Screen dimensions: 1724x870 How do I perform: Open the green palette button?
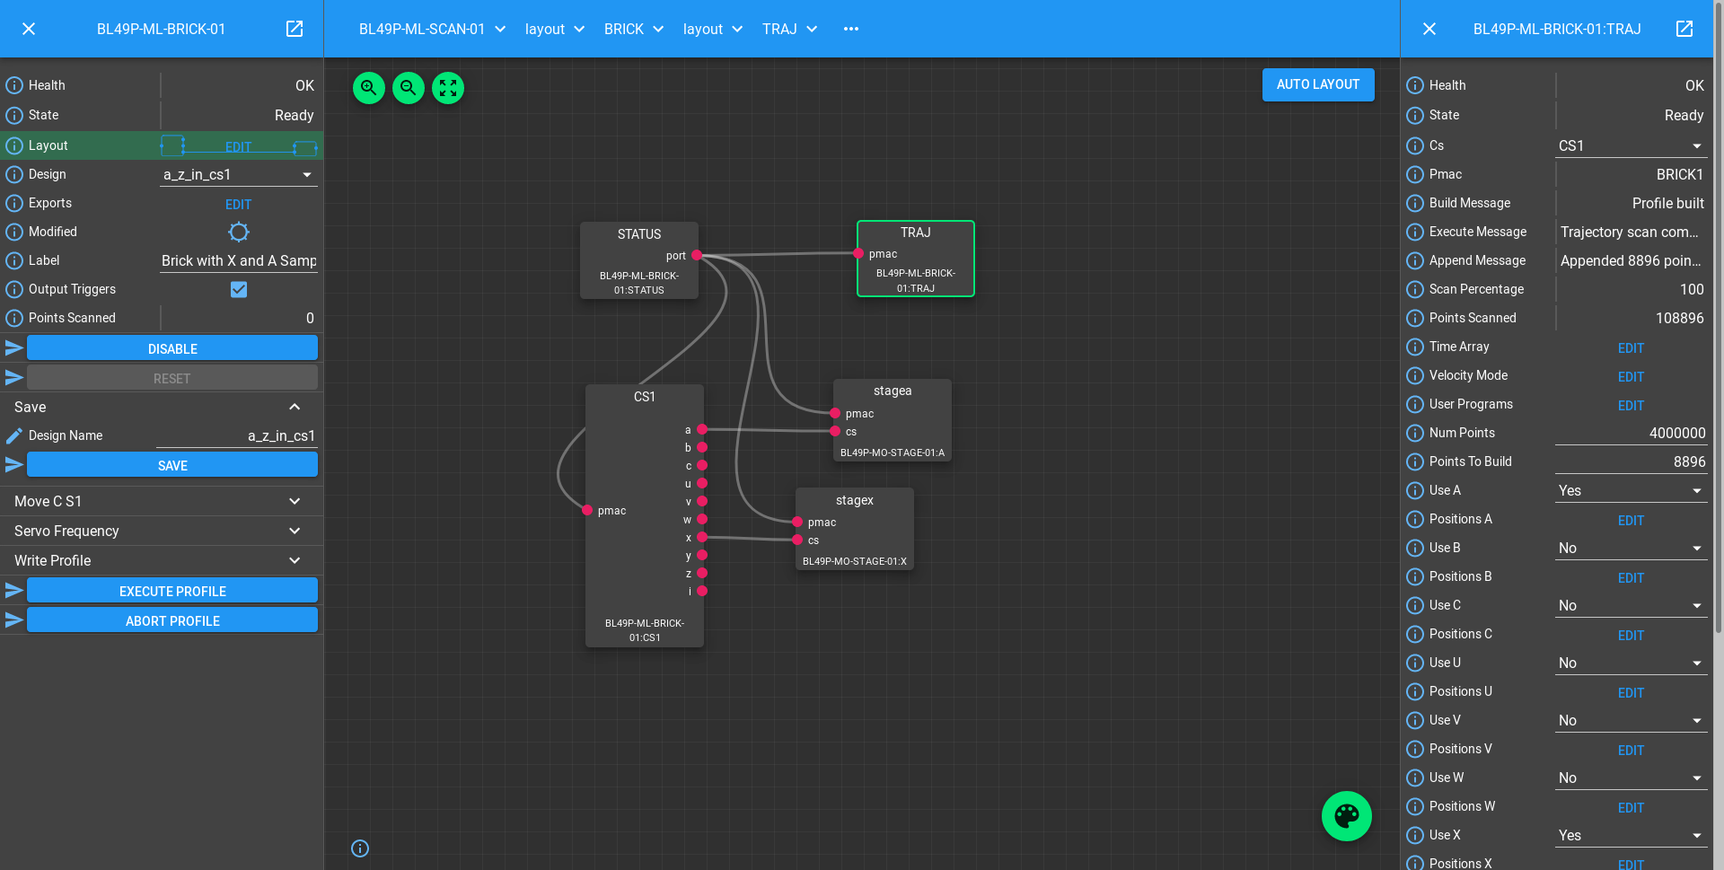1346,815
